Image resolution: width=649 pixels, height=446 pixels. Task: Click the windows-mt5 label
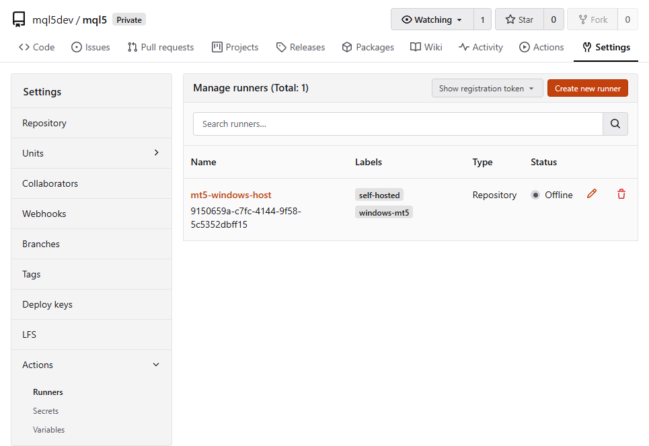pos(384,212)
